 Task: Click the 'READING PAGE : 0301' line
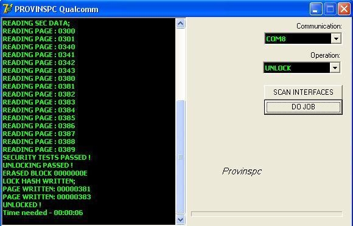coord(38,39)
